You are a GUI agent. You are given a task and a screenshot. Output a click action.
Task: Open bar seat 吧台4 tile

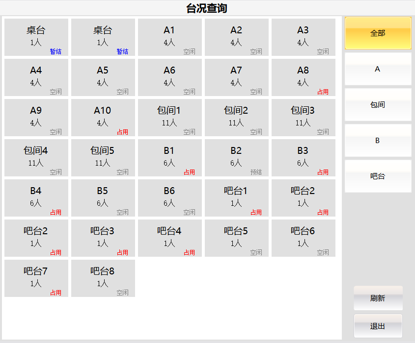tap(169, 238)
